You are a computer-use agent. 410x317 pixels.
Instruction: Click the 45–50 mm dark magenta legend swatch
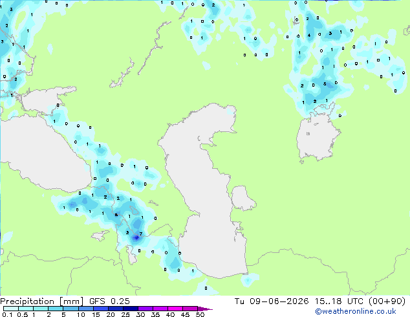click(x=190, y=309)
